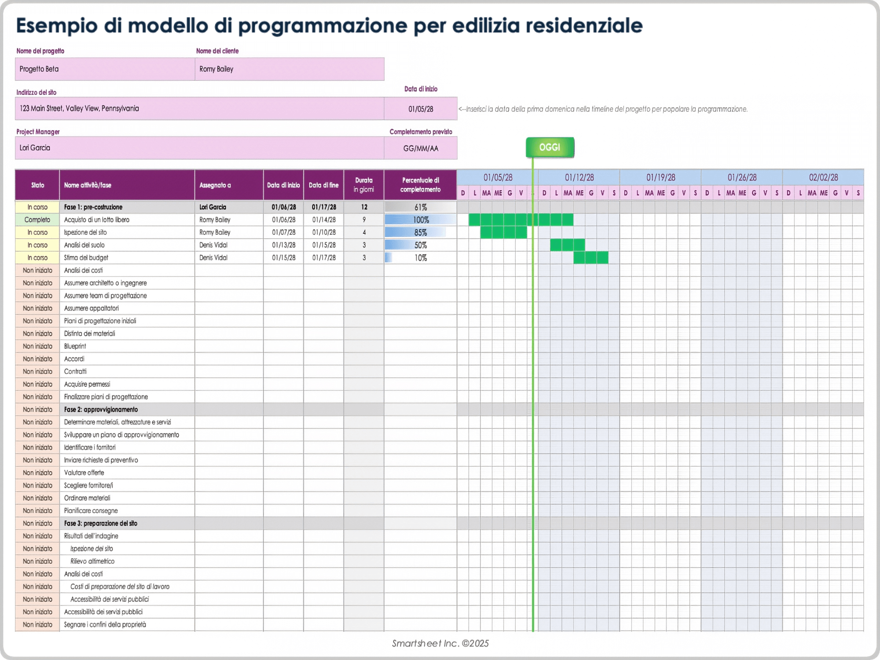The width and height of the screenshot is (880, 660).
Task: Click the 01/05/28 week header in timeline
Action: (498, 177)
